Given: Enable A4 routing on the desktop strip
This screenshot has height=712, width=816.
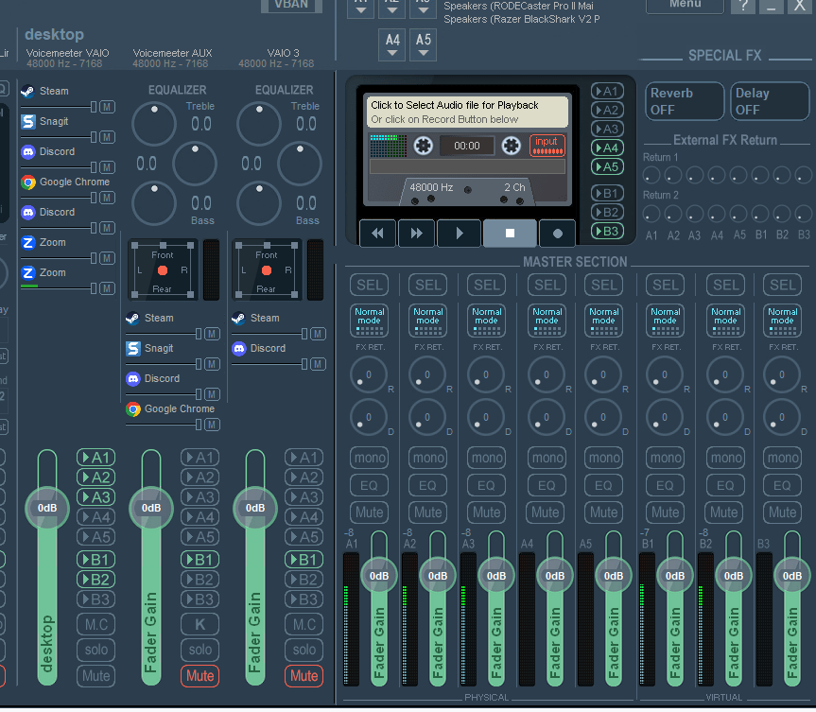Looking at the screenshot, I should tap(96, 517).
